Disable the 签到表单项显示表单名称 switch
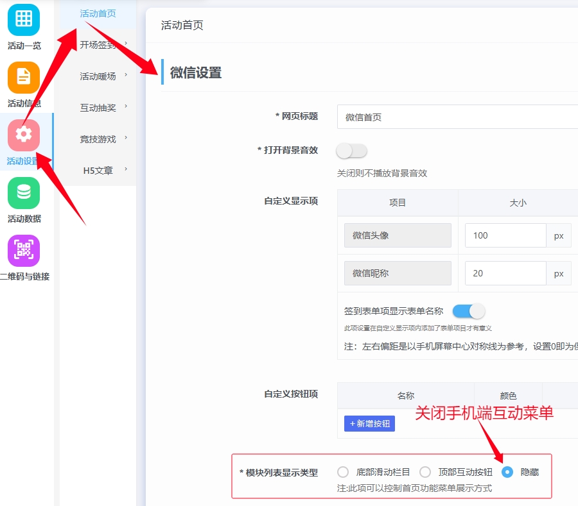This screenshot has height=506, width=578. (x=468, y=311)
